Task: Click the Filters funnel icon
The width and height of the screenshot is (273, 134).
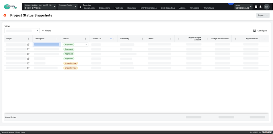Action: coord(43,30)
